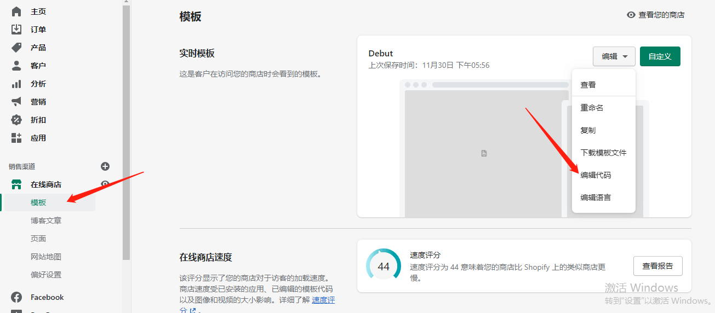Go to 营销 in the sidebar
715x313 pixels.
point(38,102)
